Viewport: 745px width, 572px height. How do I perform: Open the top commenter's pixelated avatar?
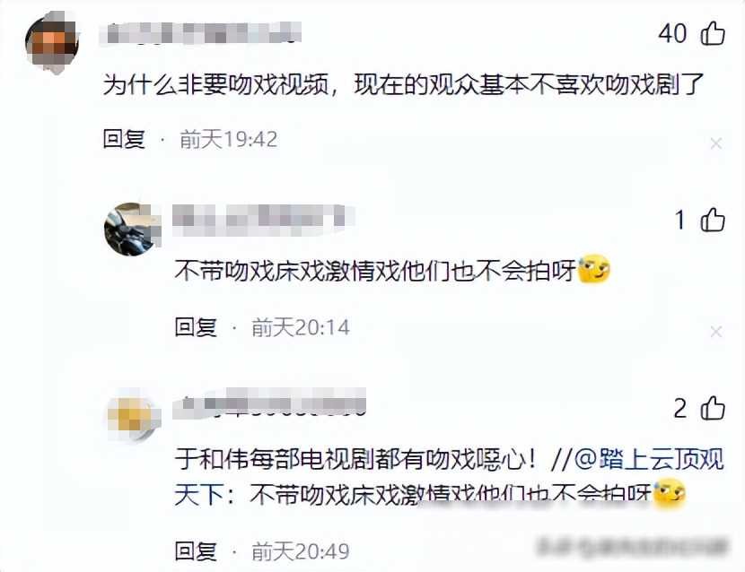52,42
